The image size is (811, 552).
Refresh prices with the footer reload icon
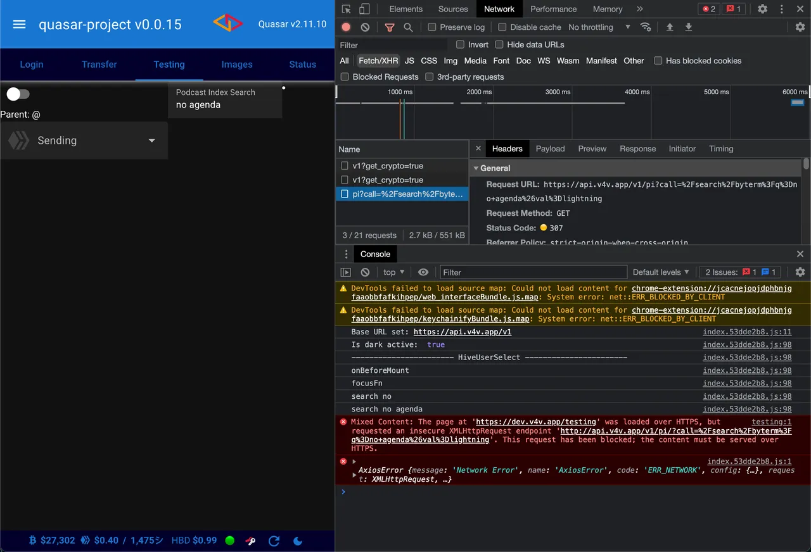[x=274, y=541]
